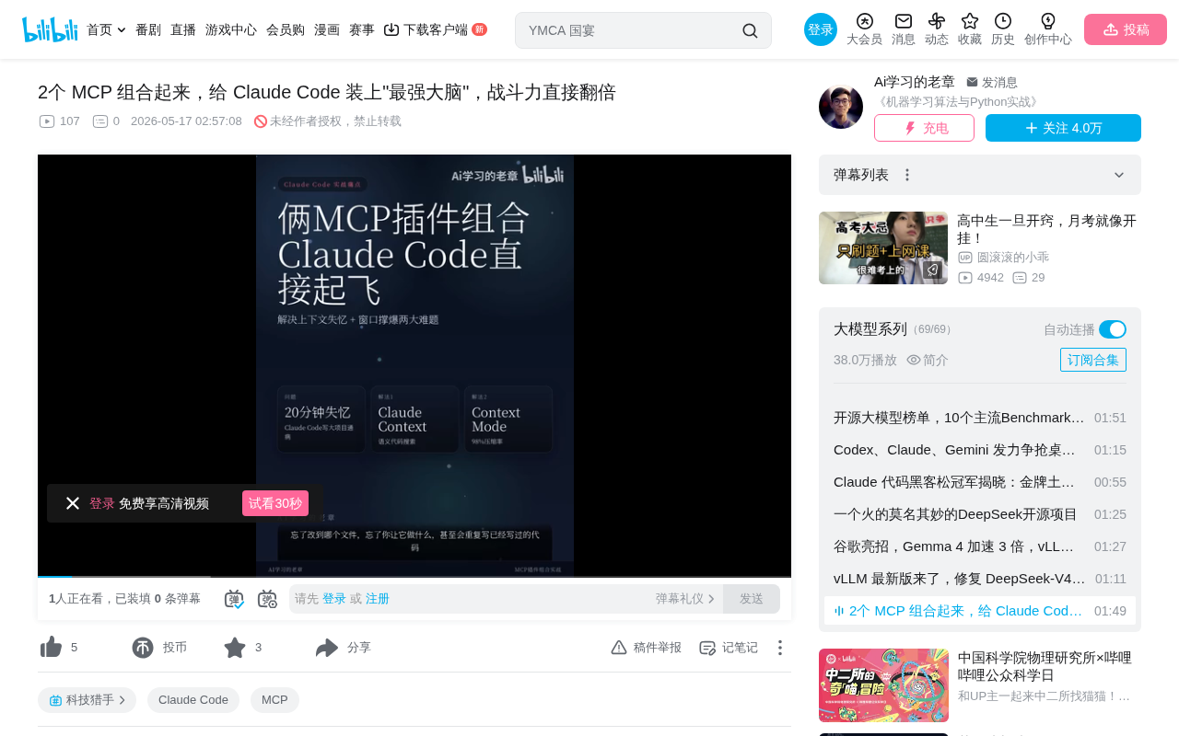Viewport: 1179px width, 736px height.
Task: Click the 下载客户端 download icon
Action: tap(391, 29)
